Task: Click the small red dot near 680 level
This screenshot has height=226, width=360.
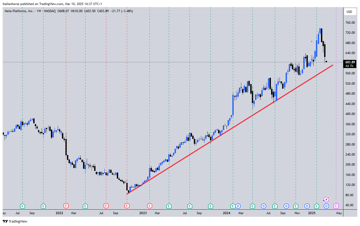Action: tap(312, 41)
